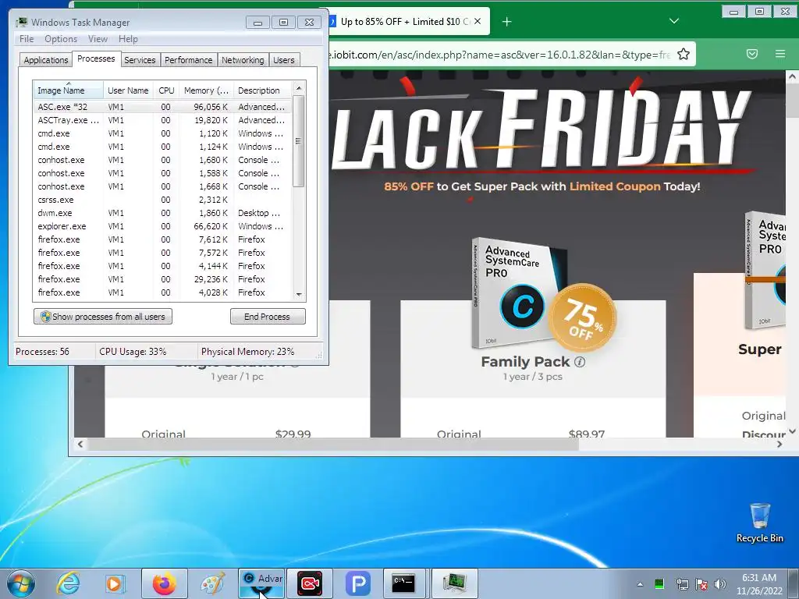This screenshot has width=799, height=599.
Task: Open Advanced SystemCare taskbar button
Action: coord(261,583)
